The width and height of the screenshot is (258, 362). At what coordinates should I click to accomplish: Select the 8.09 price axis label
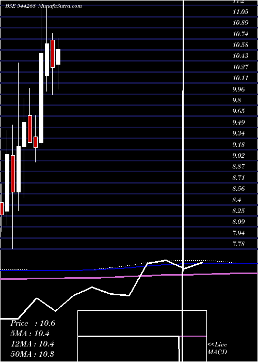[x=238, y=222]
